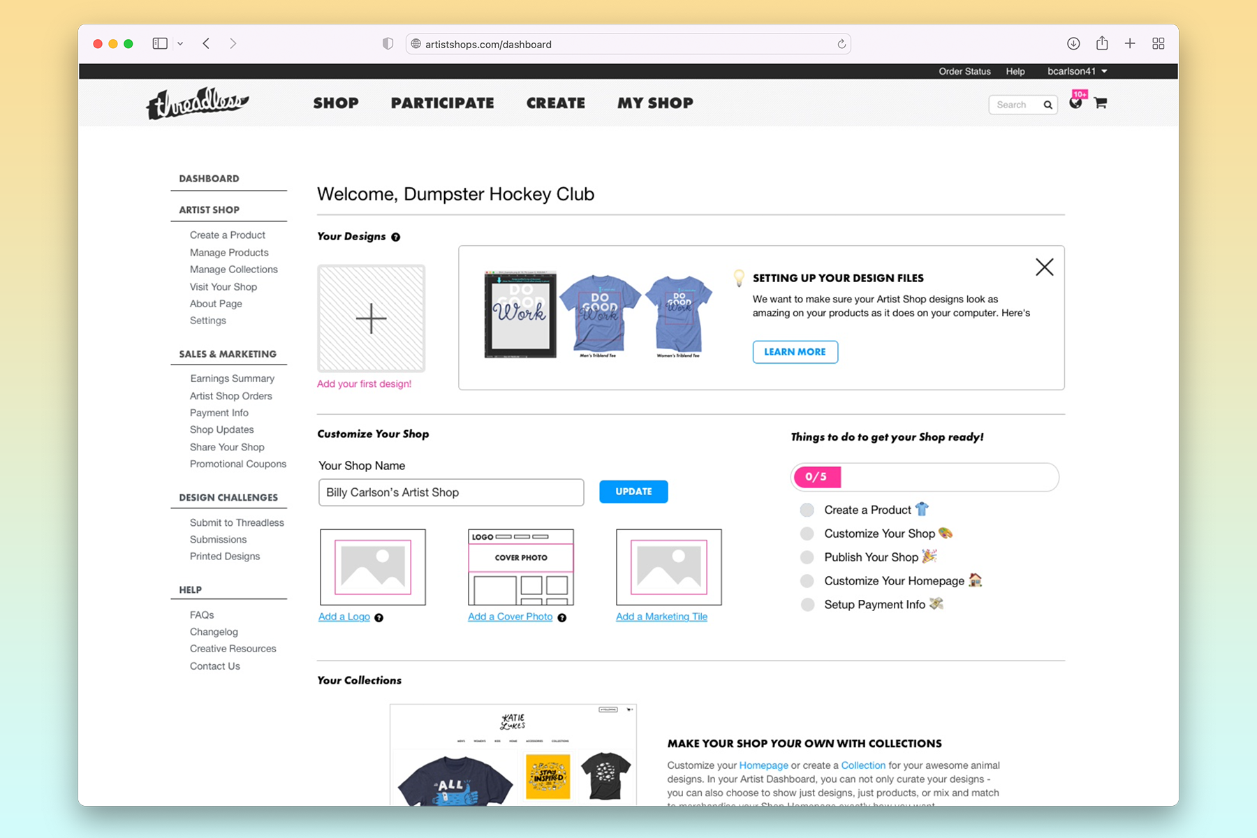
Task: Click the UPDATE shop name button
Action: click(x=633, y=492)
